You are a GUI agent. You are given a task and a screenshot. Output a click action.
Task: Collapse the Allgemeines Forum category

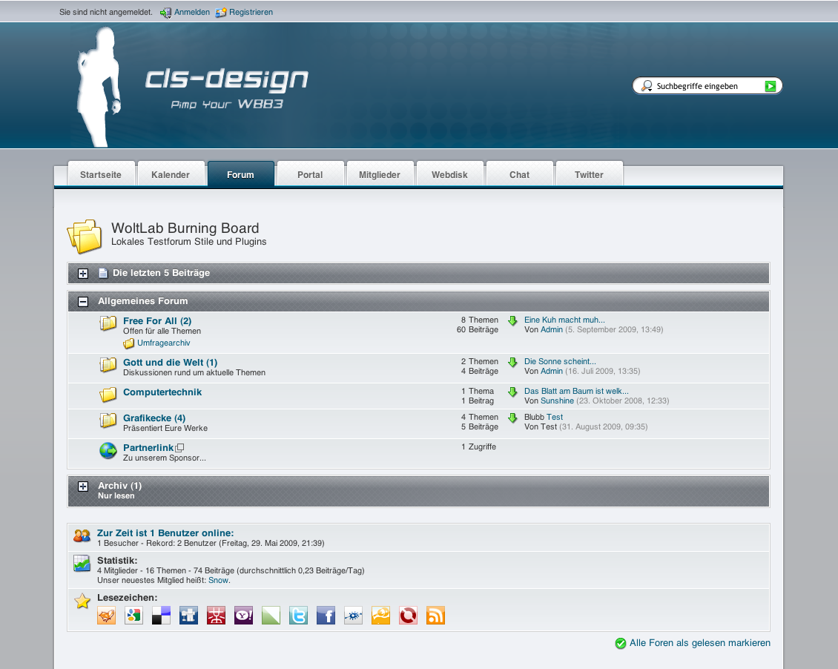click(x=83, y=302)
